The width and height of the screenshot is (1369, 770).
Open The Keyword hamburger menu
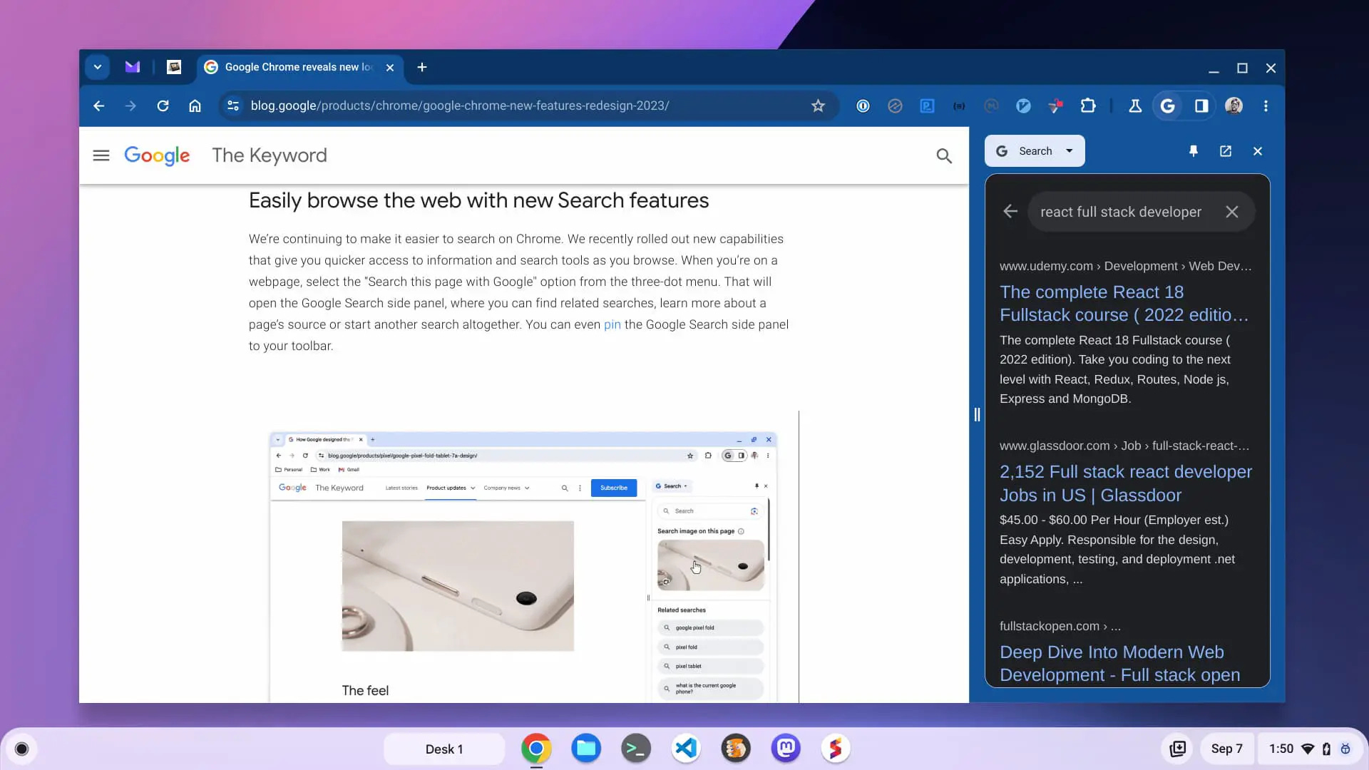[x=101, y=155]
